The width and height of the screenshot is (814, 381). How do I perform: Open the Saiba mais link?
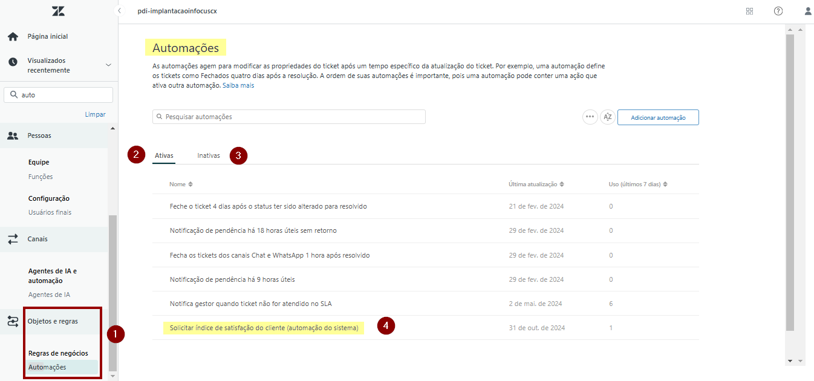(238, 86)
